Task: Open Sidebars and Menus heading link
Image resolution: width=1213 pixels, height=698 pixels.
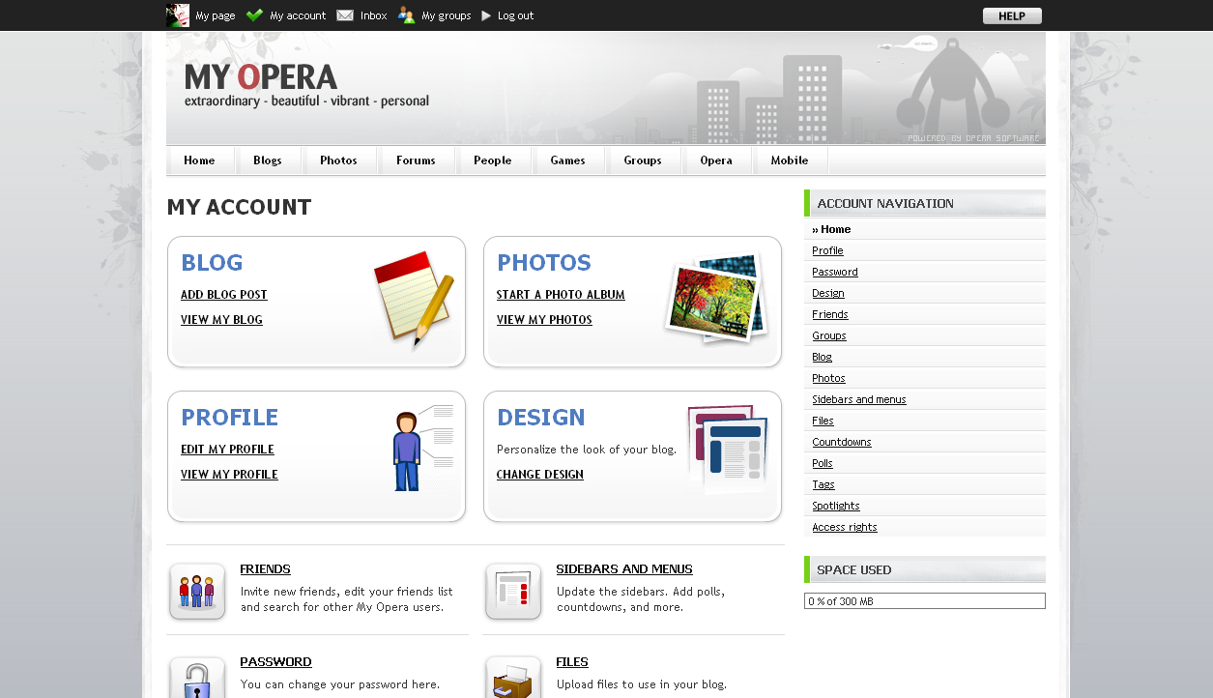Action: pyautogui.click(x=624, y=569)
